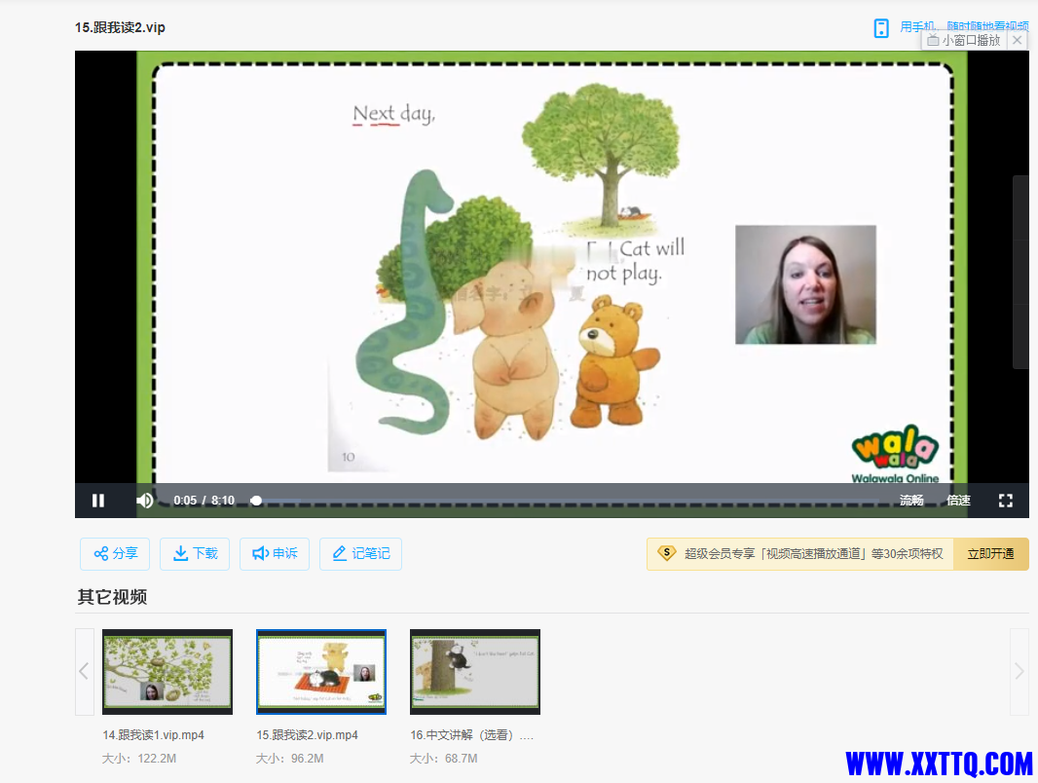The image size is (1038, 783).
Task: Click the 大小: 96.2M size text
Action: (x=290, y=759)
